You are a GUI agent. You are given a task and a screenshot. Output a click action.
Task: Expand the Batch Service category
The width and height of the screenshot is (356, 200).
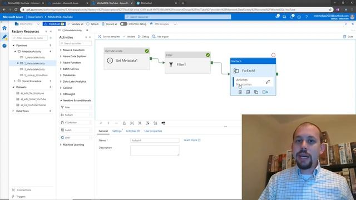pos(71,69)
